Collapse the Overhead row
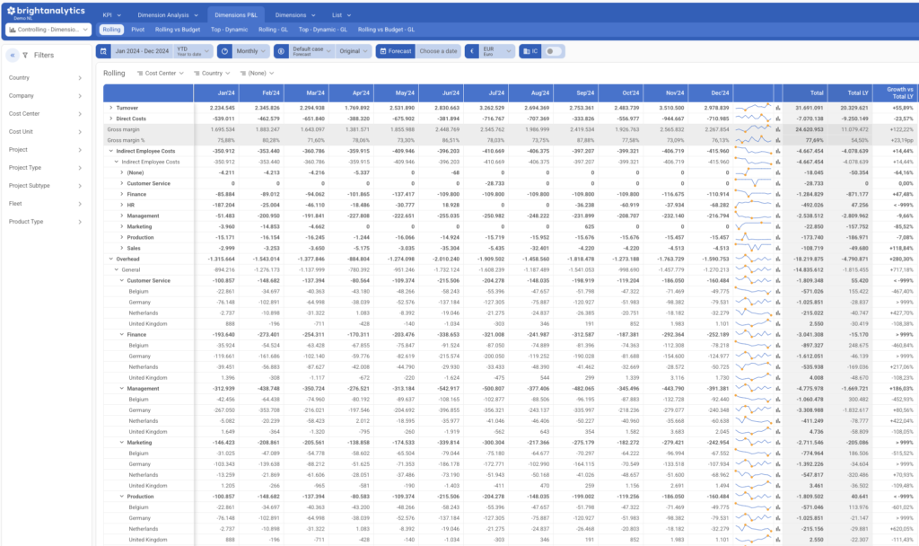 click(110, 260)
